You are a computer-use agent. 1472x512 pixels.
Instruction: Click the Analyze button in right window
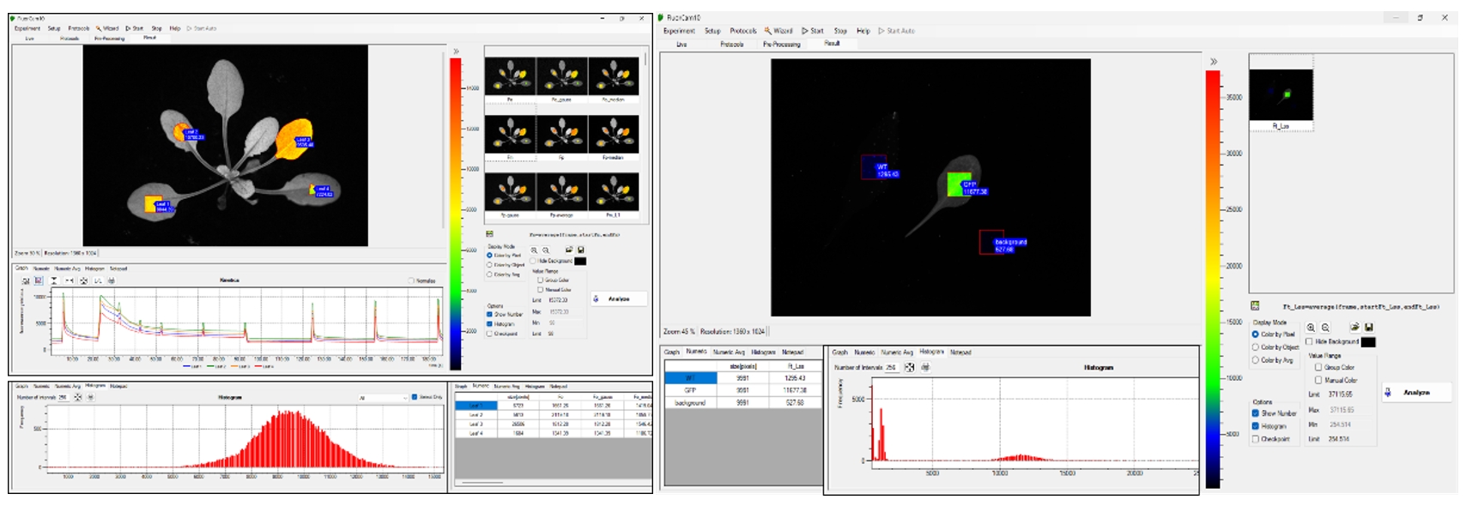click(x=1416, y=393)
